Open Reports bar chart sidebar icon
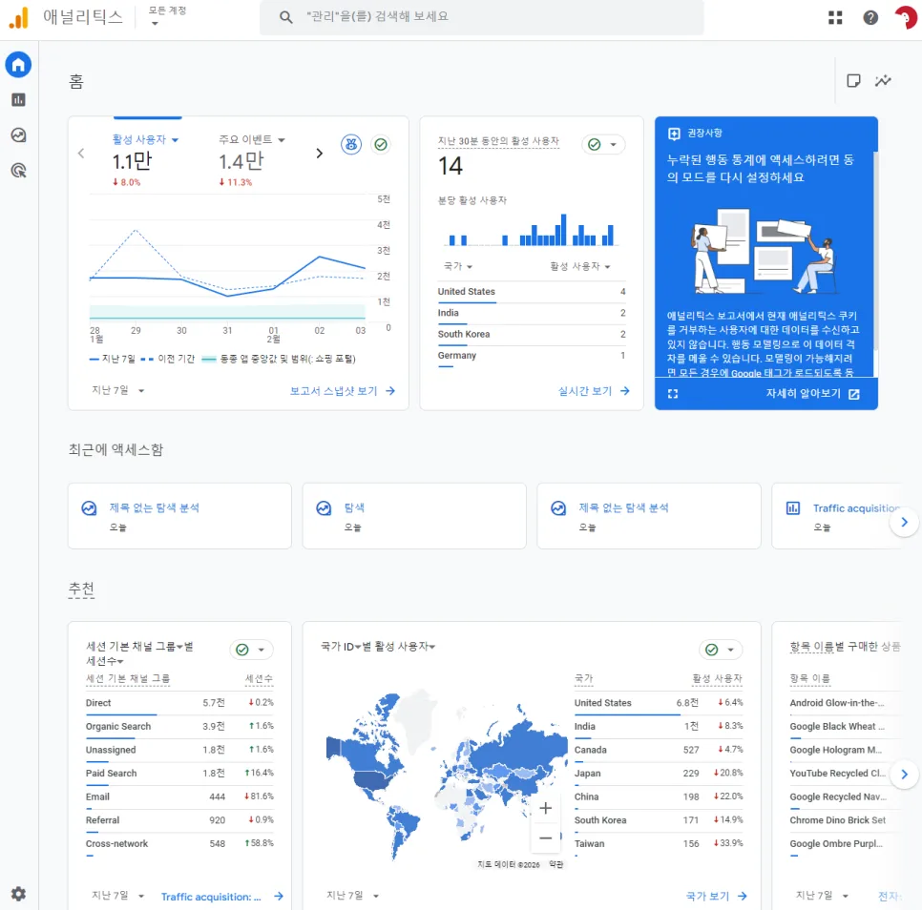This screenshot has height=910, width=922. pos(18,100)
